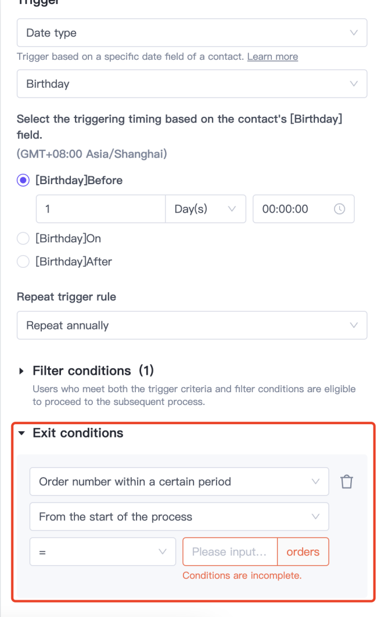
Task: Open the equals operator dropdown
Action: 102,552
